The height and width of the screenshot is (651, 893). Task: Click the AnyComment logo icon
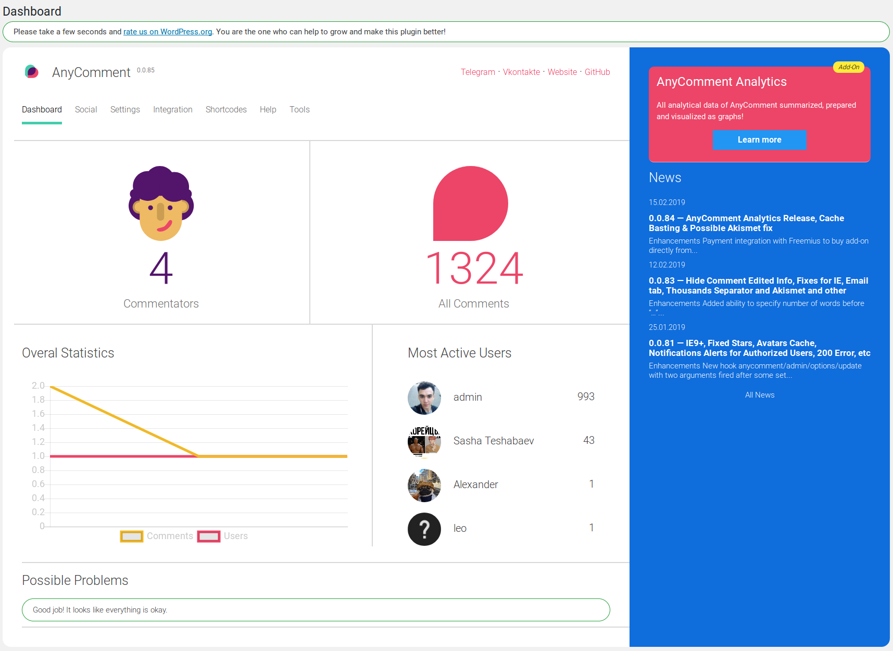coord(32,72)
